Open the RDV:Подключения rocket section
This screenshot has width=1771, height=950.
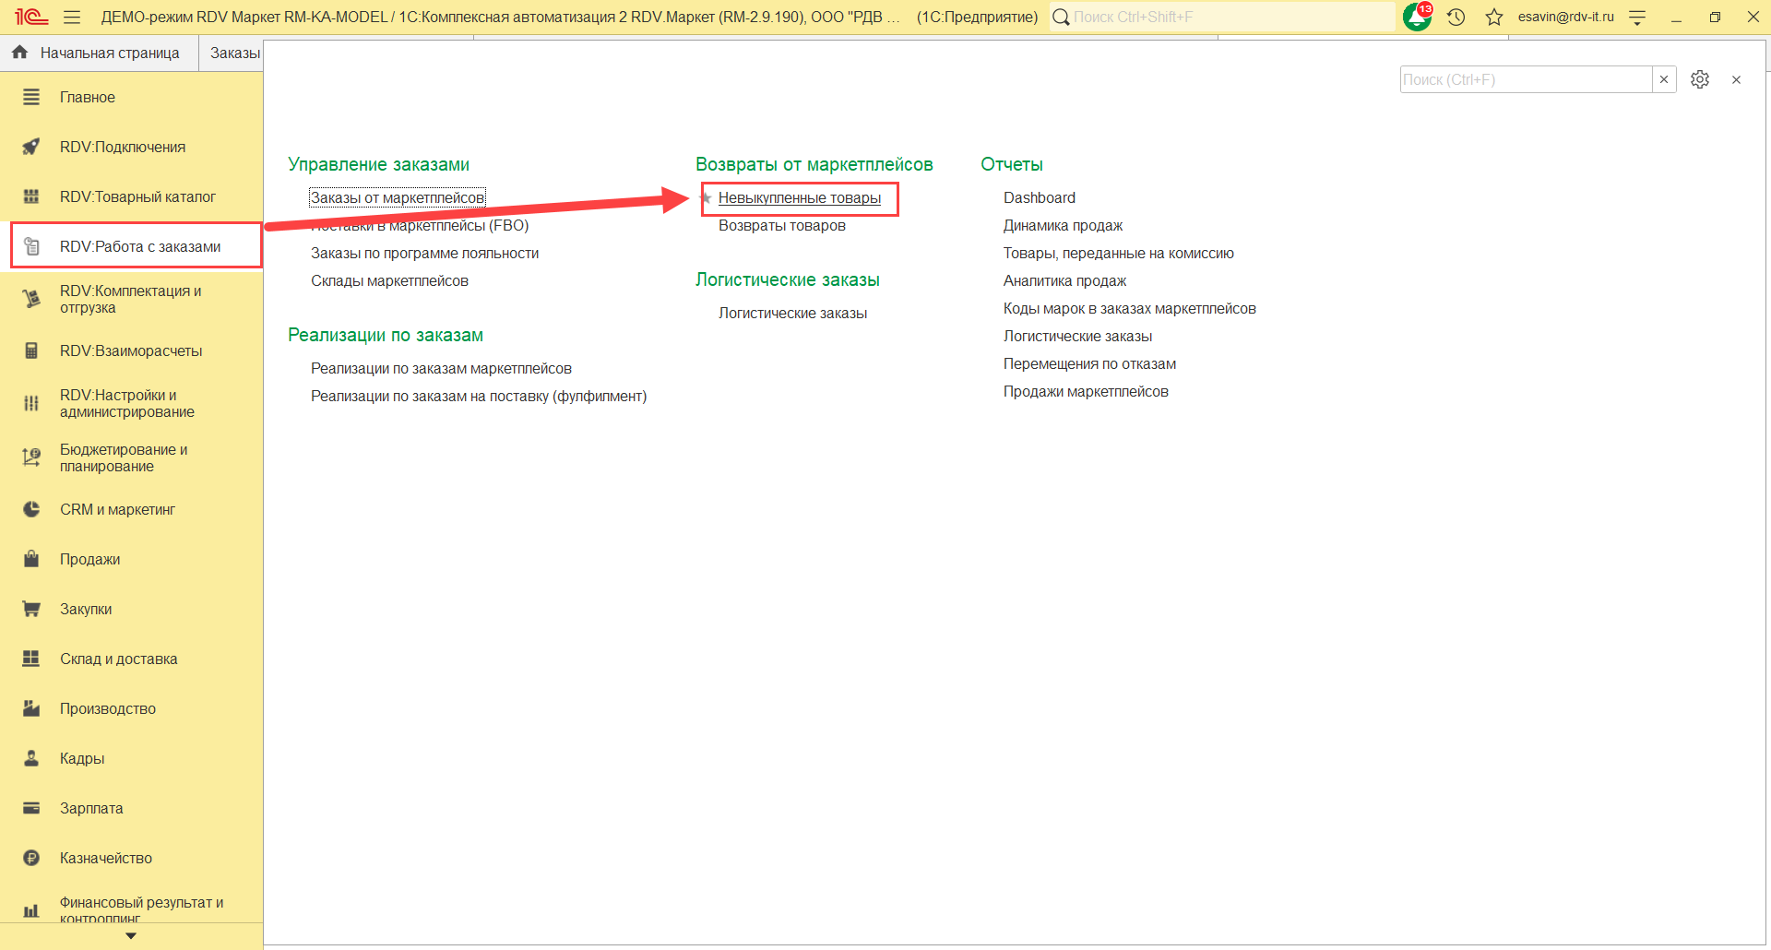coord(123,148)
